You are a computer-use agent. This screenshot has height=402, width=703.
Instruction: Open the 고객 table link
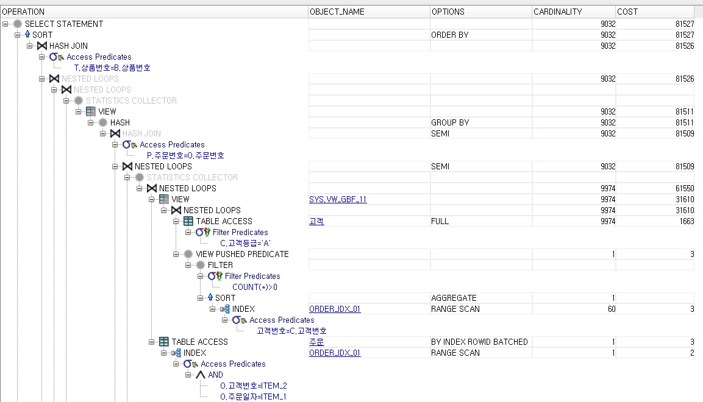tap(316, 221)
